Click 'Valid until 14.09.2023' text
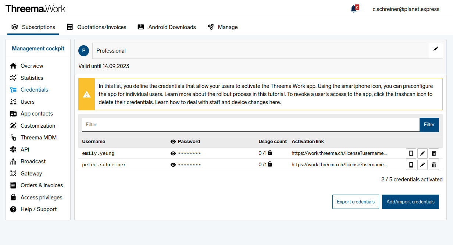The width and height of the screenshot is (453, 245). [x=104, y=66]
